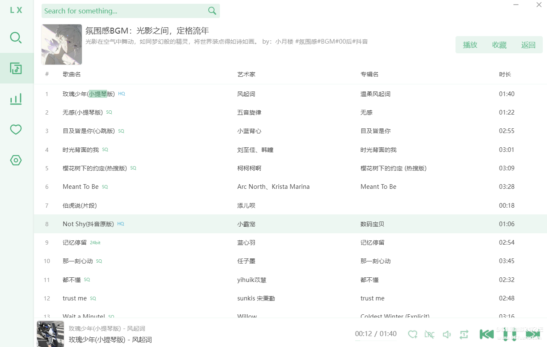Click the now-playing album cover thumbnail

tap(50, 334)
